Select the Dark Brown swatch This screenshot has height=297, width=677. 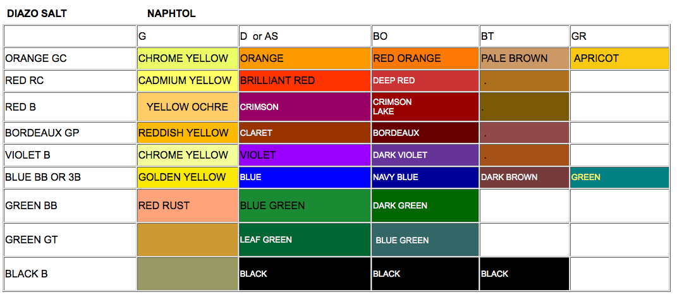point(524,177)
